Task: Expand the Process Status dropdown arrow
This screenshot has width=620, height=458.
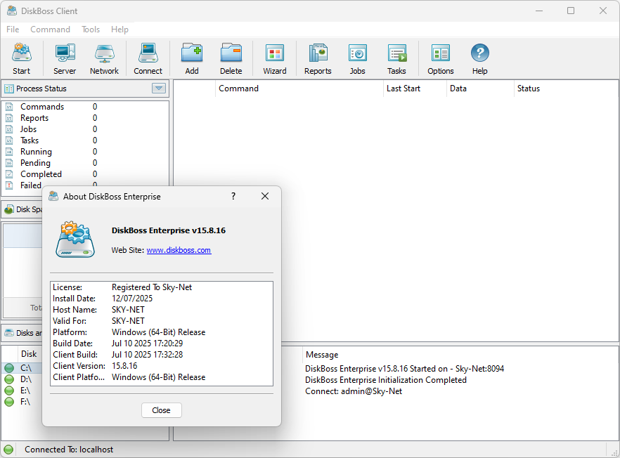Action: point(159,89)
